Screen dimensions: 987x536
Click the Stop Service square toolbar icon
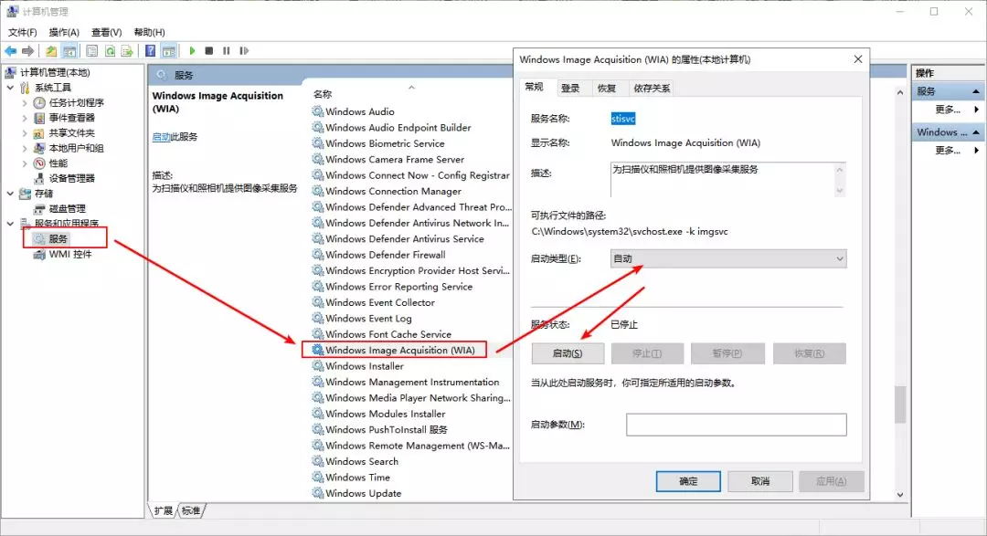[209, 50]
